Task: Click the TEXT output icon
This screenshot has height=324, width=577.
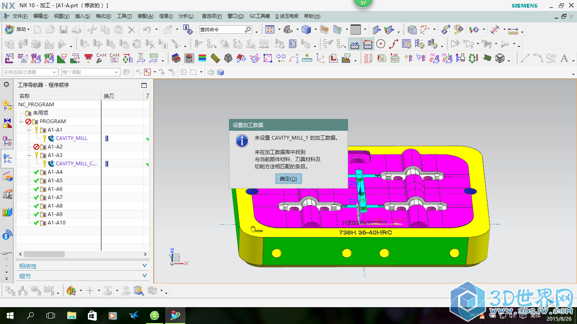Action: coord(395,58)
